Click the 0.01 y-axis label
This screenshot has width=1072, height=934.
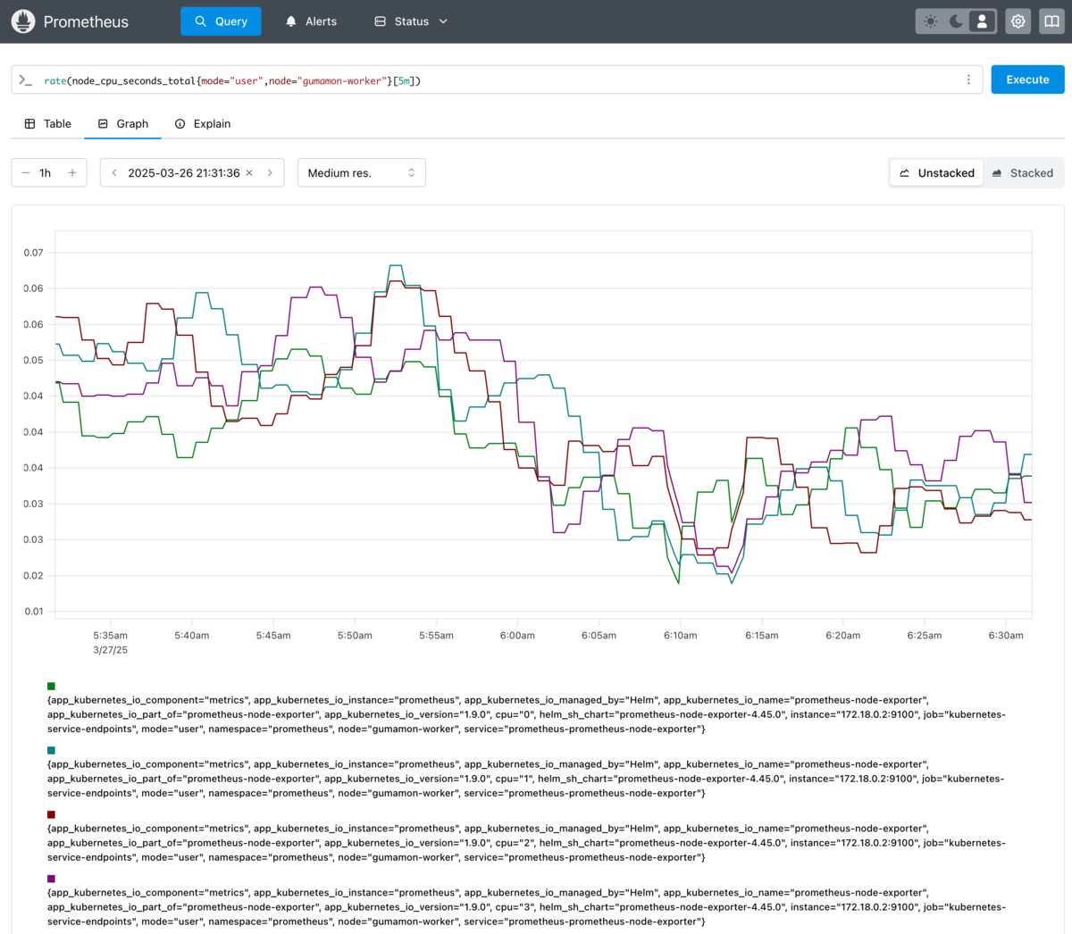[x=33, y=612]
